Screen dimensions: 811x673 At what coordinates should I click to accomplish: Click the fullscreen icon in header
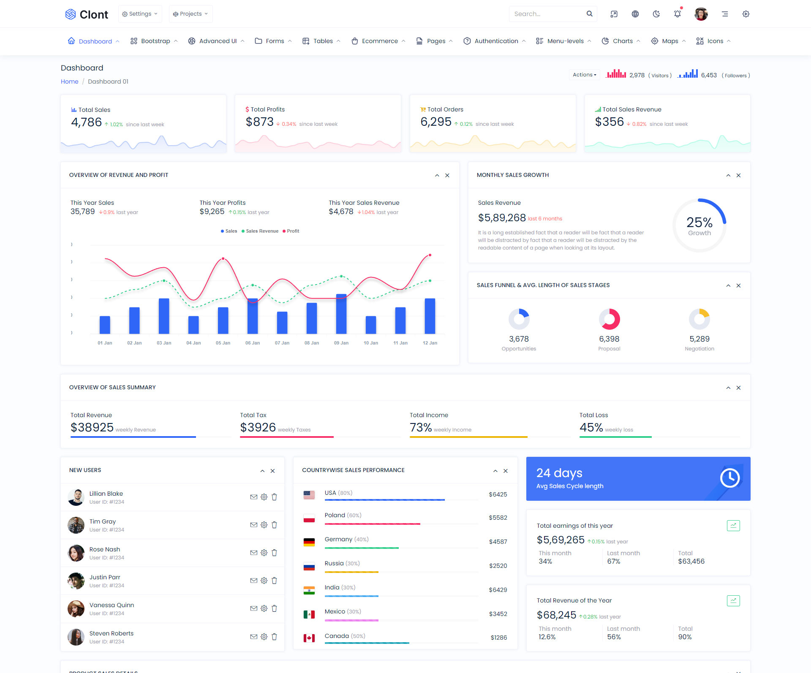614,14
